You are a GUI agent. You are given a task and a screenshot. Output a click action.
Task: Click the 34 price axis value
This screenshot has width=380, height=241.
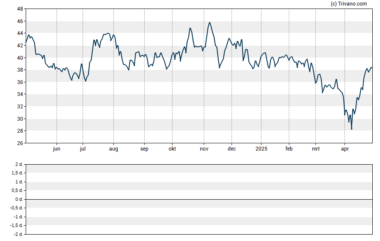coord(20,94)
